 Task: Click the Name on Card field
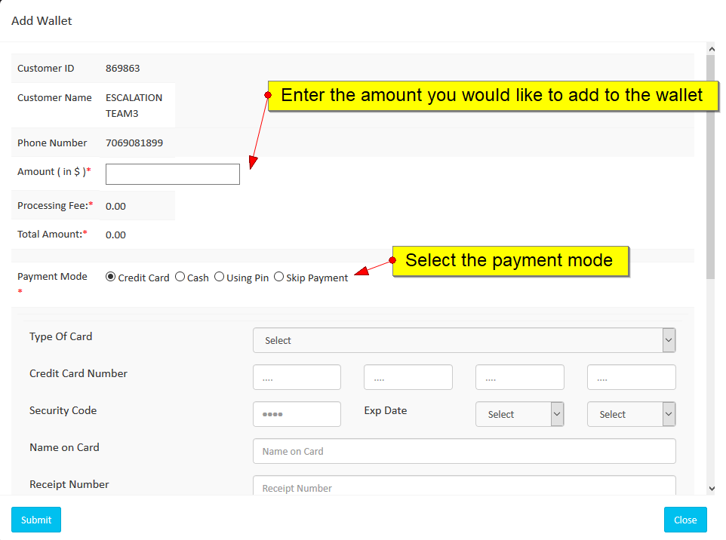(463, 450)
